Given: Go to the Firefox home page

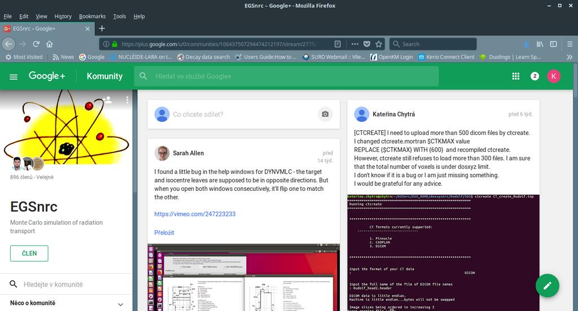Looking at the screenshot, I should 50,44.
